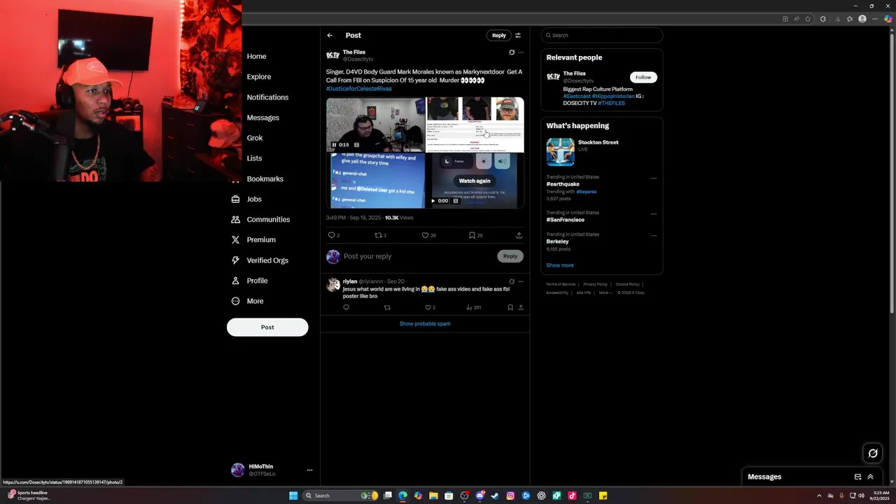This screenshot has width=896, height=504.
Task: Open Profile person icon in sidebar
Action: (x=235, y=280)
